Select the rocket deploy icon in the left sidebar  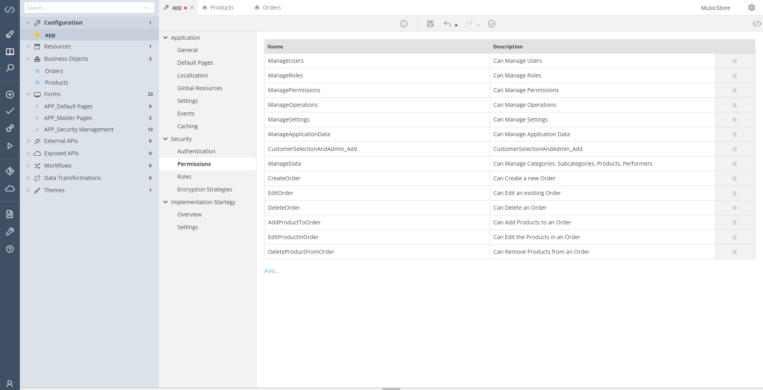coord(10,35)
